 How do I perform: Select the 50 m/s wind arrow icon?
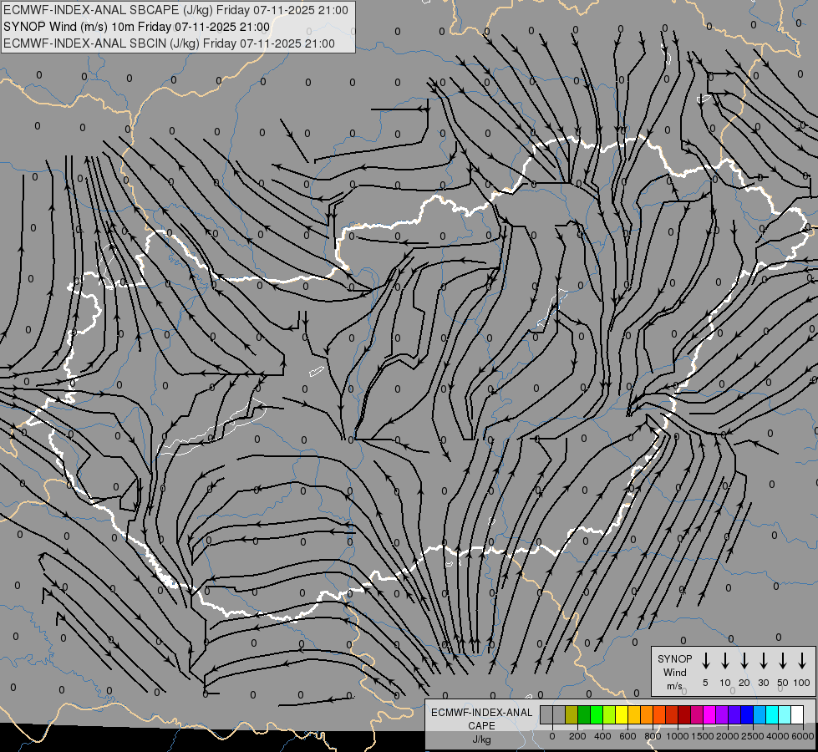(x=783, y=660)
